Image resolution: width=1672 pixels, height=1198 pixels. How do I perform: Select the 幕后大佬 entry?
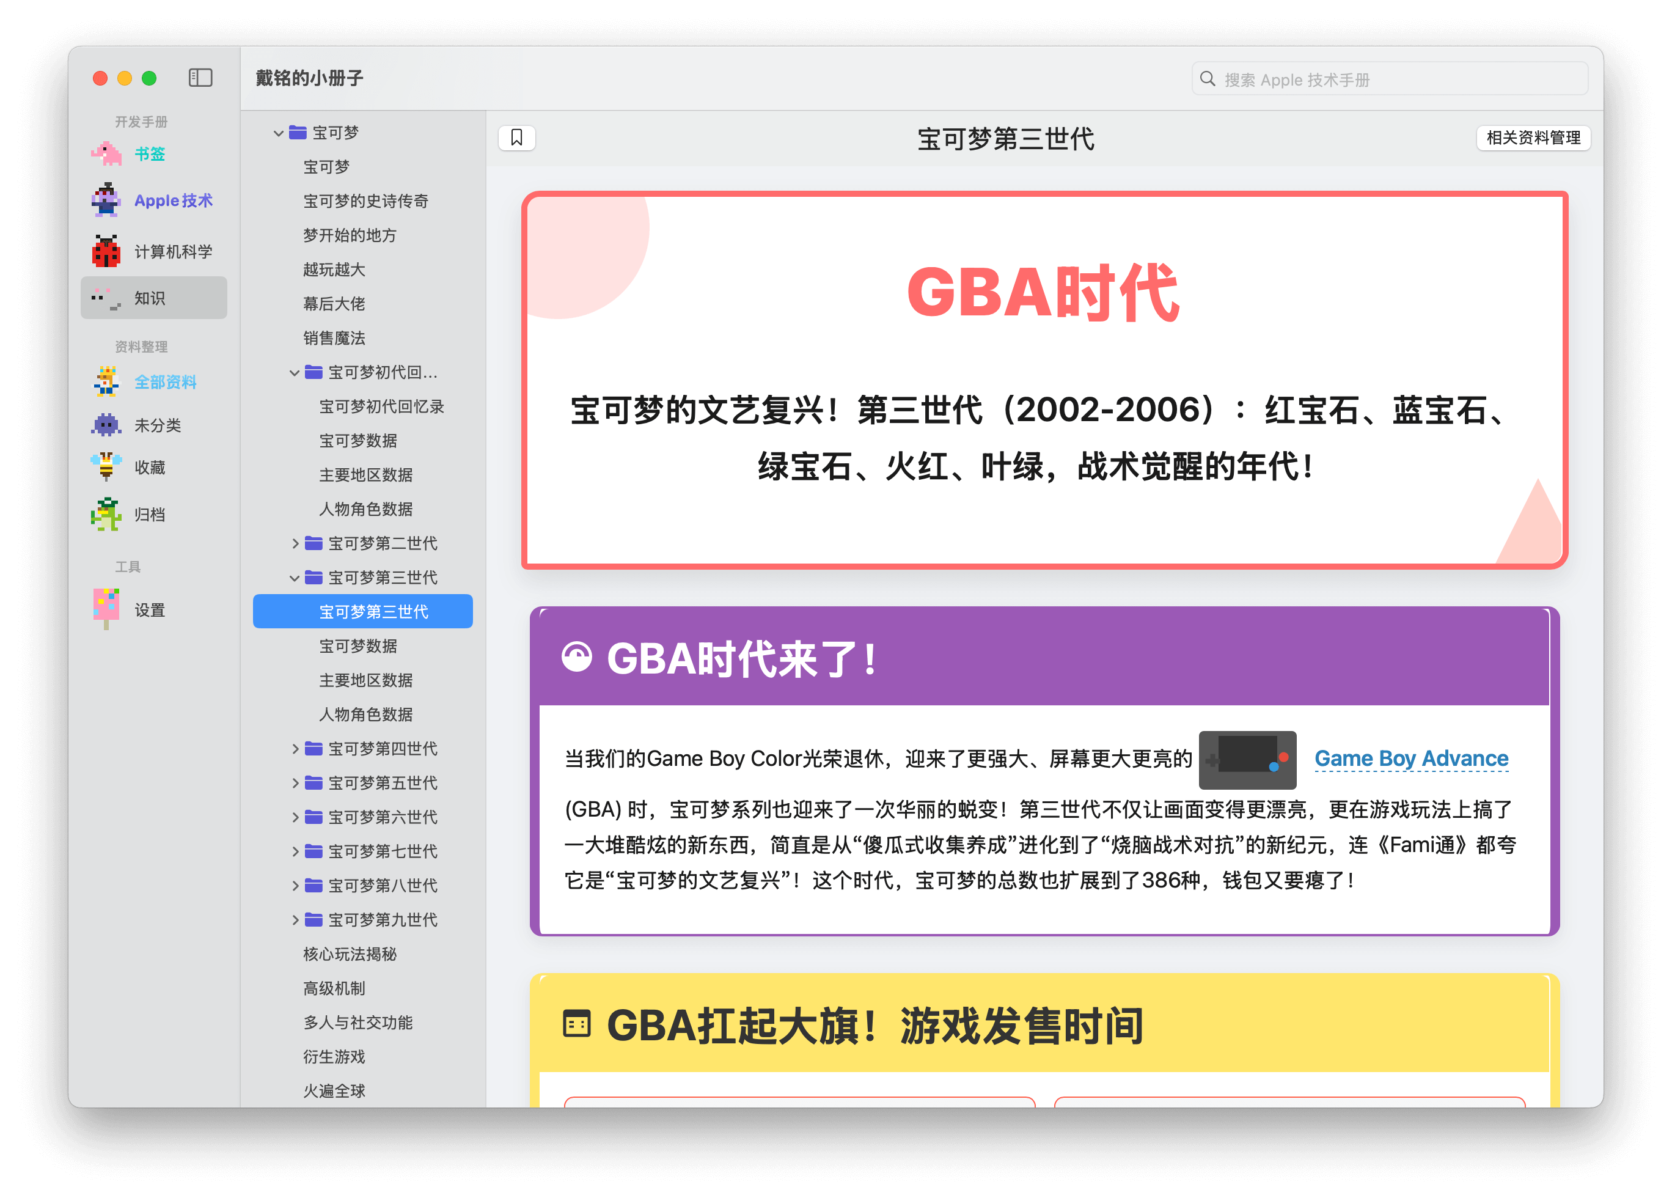[335, 304]
